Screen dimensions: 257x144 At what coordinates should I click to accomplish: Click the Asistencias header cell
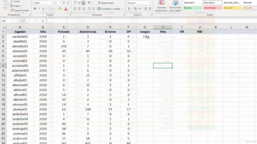click(x=88, y=32)
